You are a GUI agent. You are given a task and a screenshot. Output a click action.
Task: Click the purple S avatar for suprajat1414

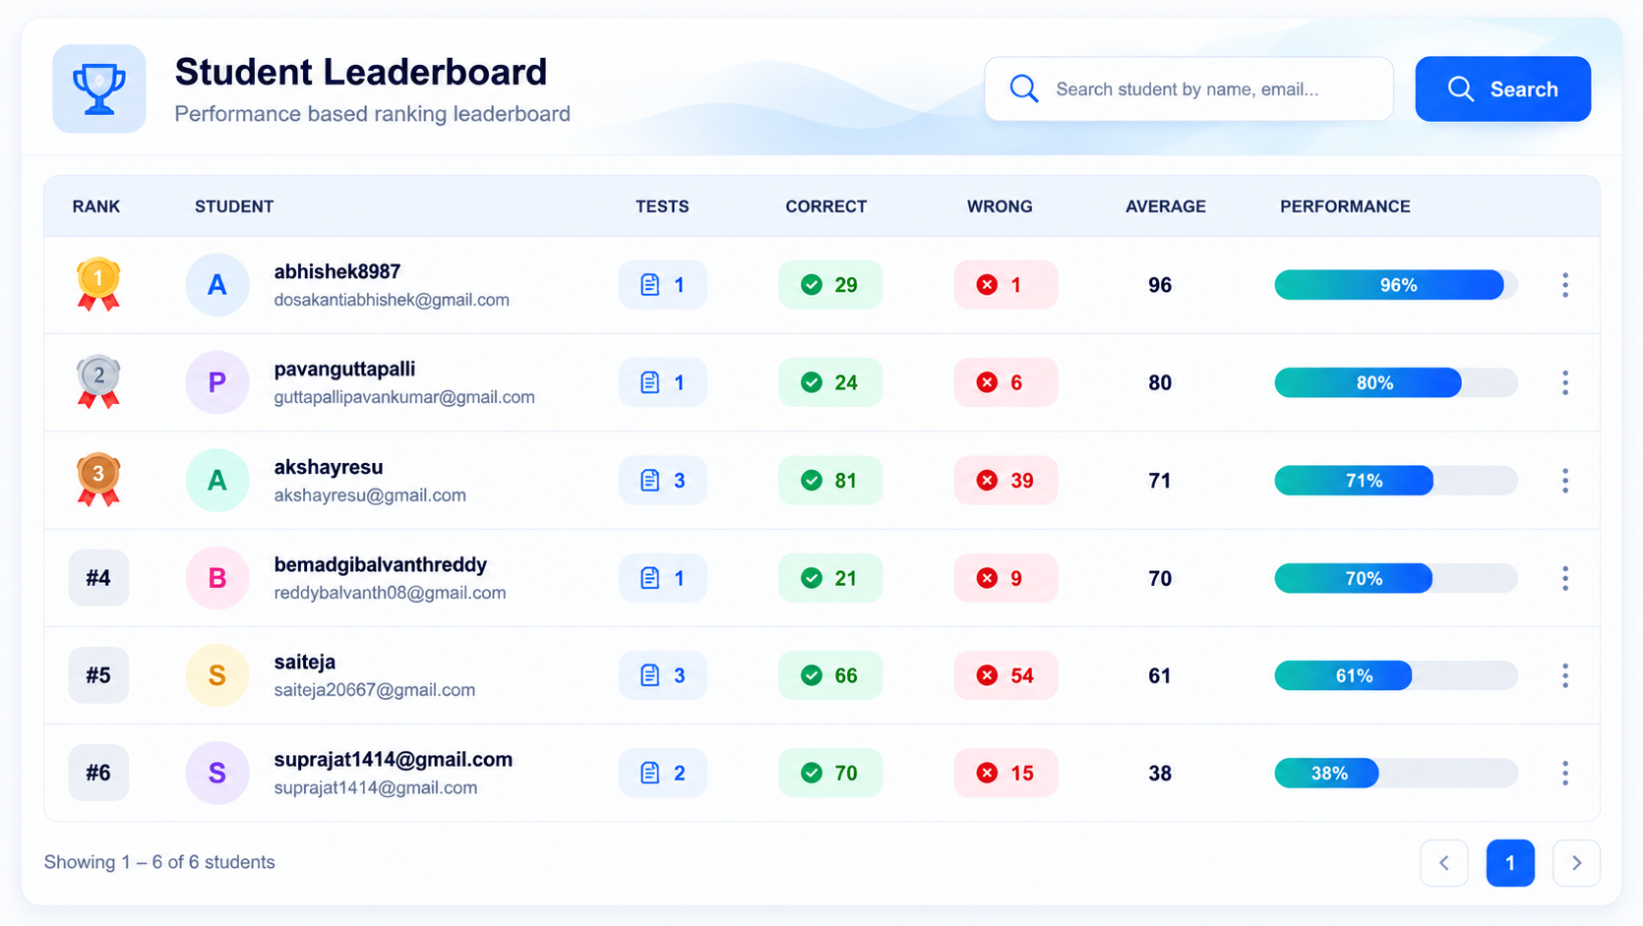(217, 773)
